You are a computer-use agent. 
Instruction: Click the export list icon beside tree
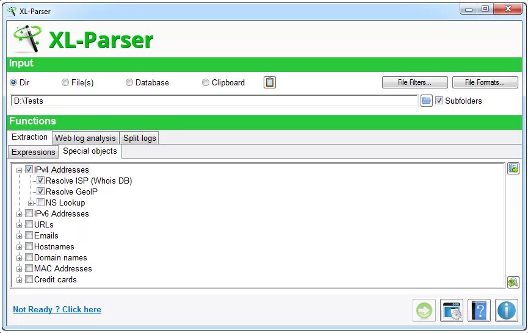pos(513,168)
